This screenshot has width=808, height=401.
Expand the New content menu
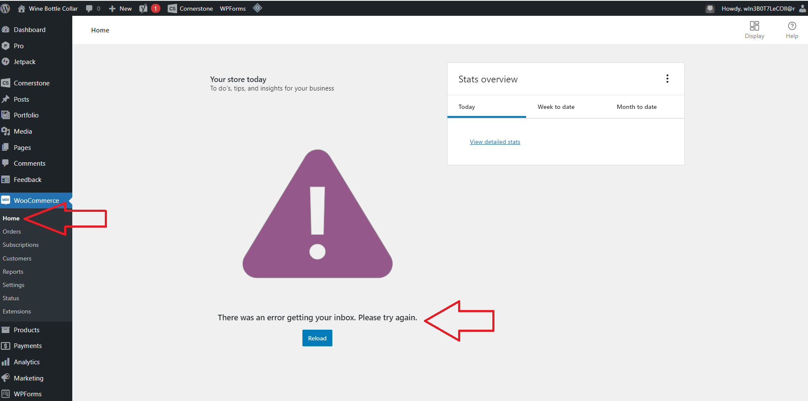pyautogui.click(x=120, y=8)
